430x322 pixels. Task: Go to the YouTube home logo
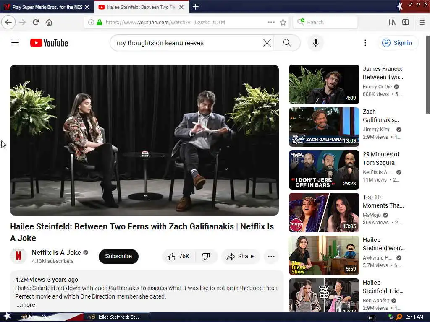[49, 43]
